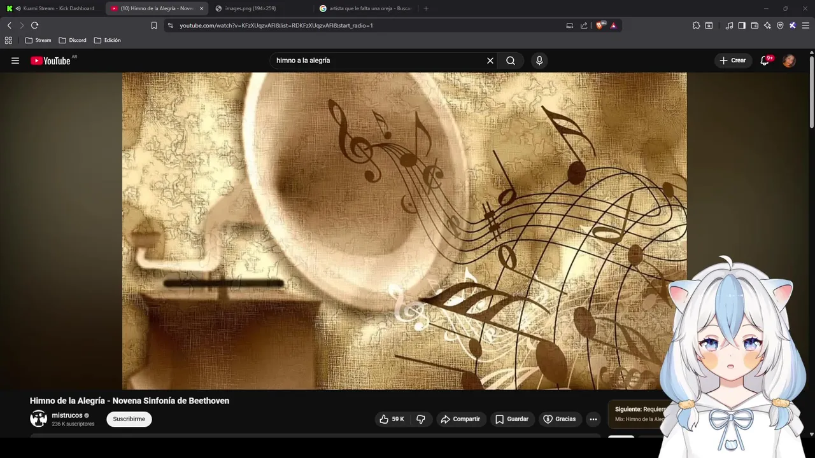
Task: Click the video title Himno de la Alegría
Action: coord(129,401)
